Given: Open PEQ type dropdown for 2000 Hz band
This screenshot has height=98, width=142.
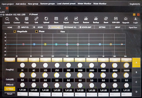Looking at the screenshot, I should (92, 94).
